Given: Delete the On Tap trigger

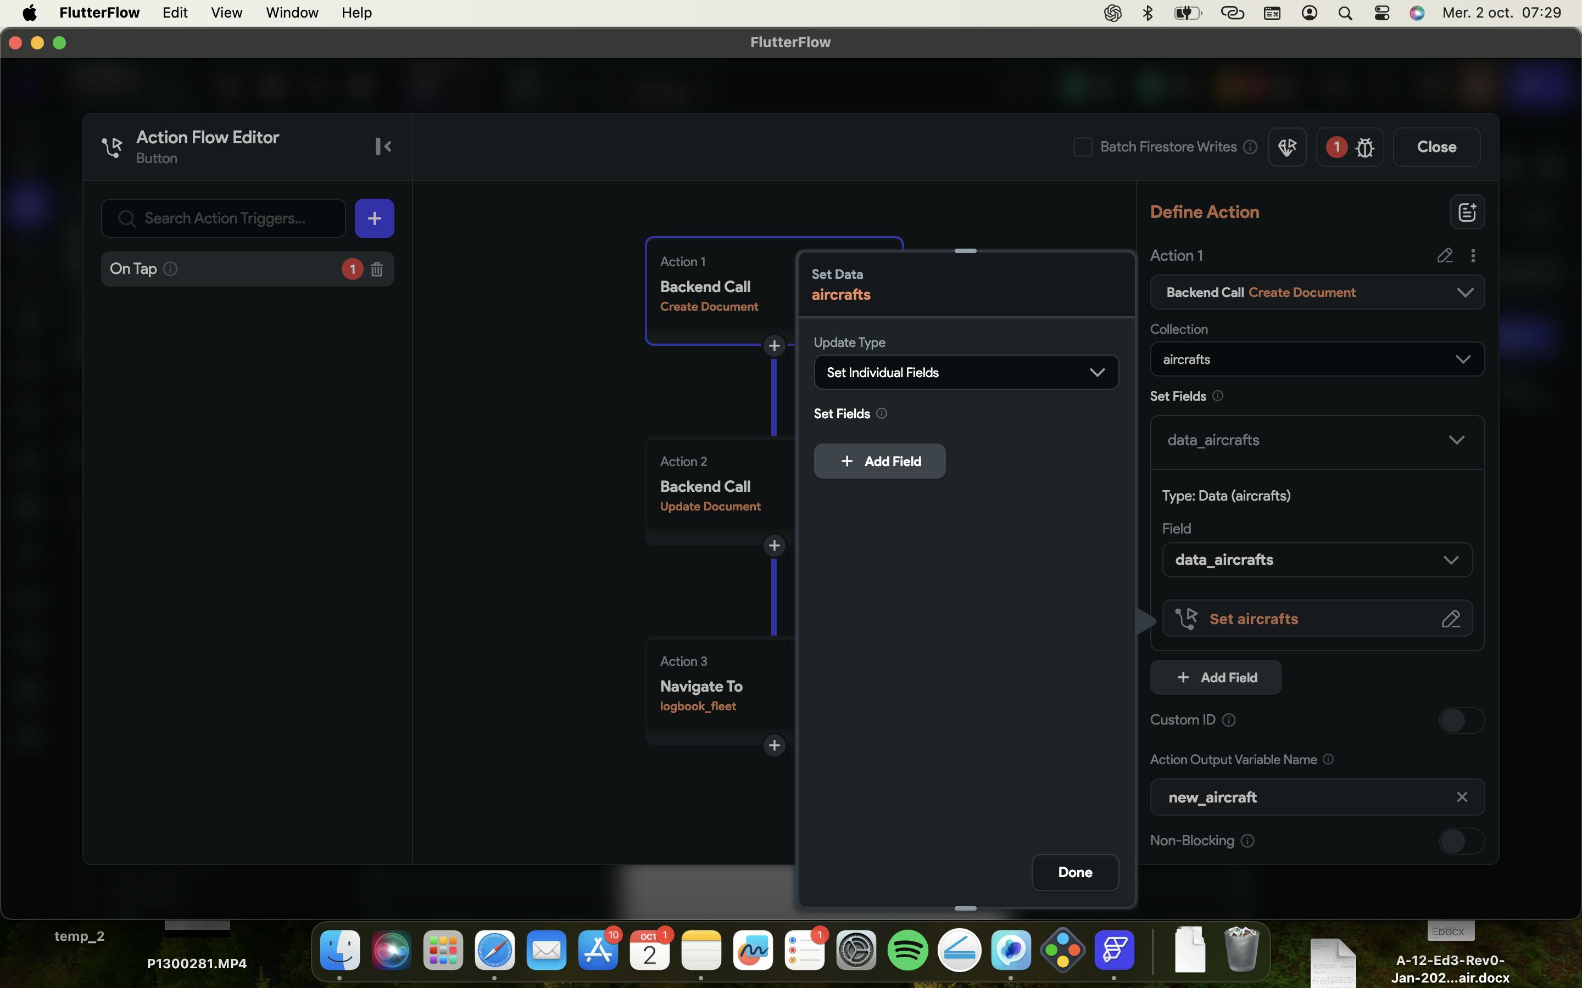Looking at the screenshot, I should click(376, 269).
